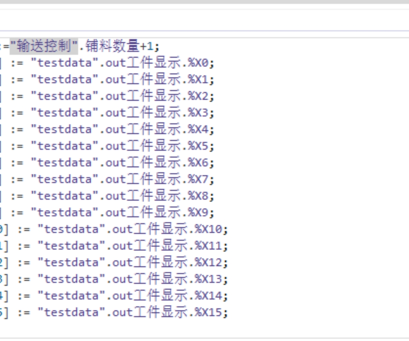Click the empty bar above the code editor
Image resolution: width=409 pixels, height=341 pixels.
[204, 20]
